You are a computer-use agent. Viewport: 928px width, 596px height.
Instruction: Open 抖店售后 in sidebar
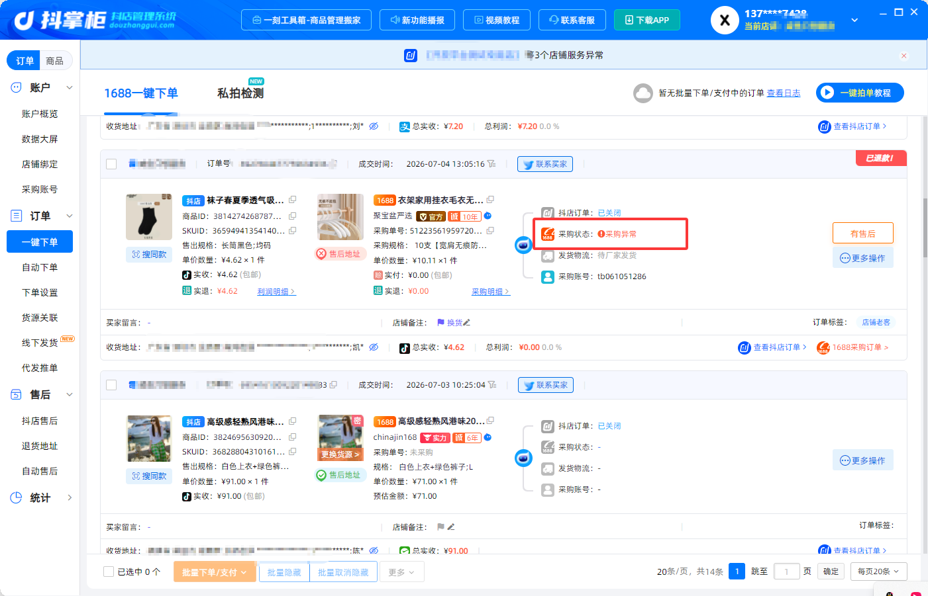pos(40,421)
